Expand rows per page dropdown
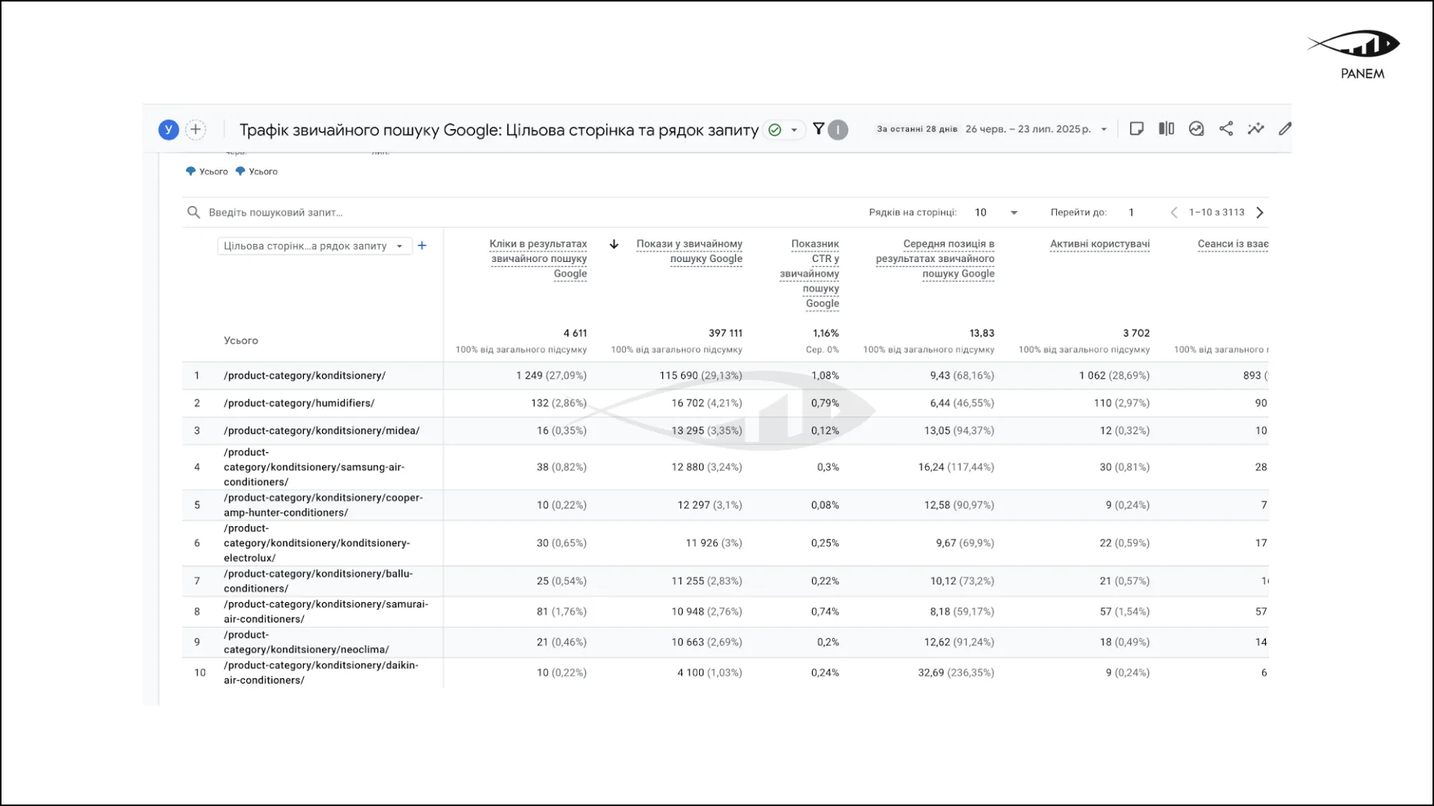Image resolution: width=1434 pixels, height=806 pixels. tap(1014, 213)
